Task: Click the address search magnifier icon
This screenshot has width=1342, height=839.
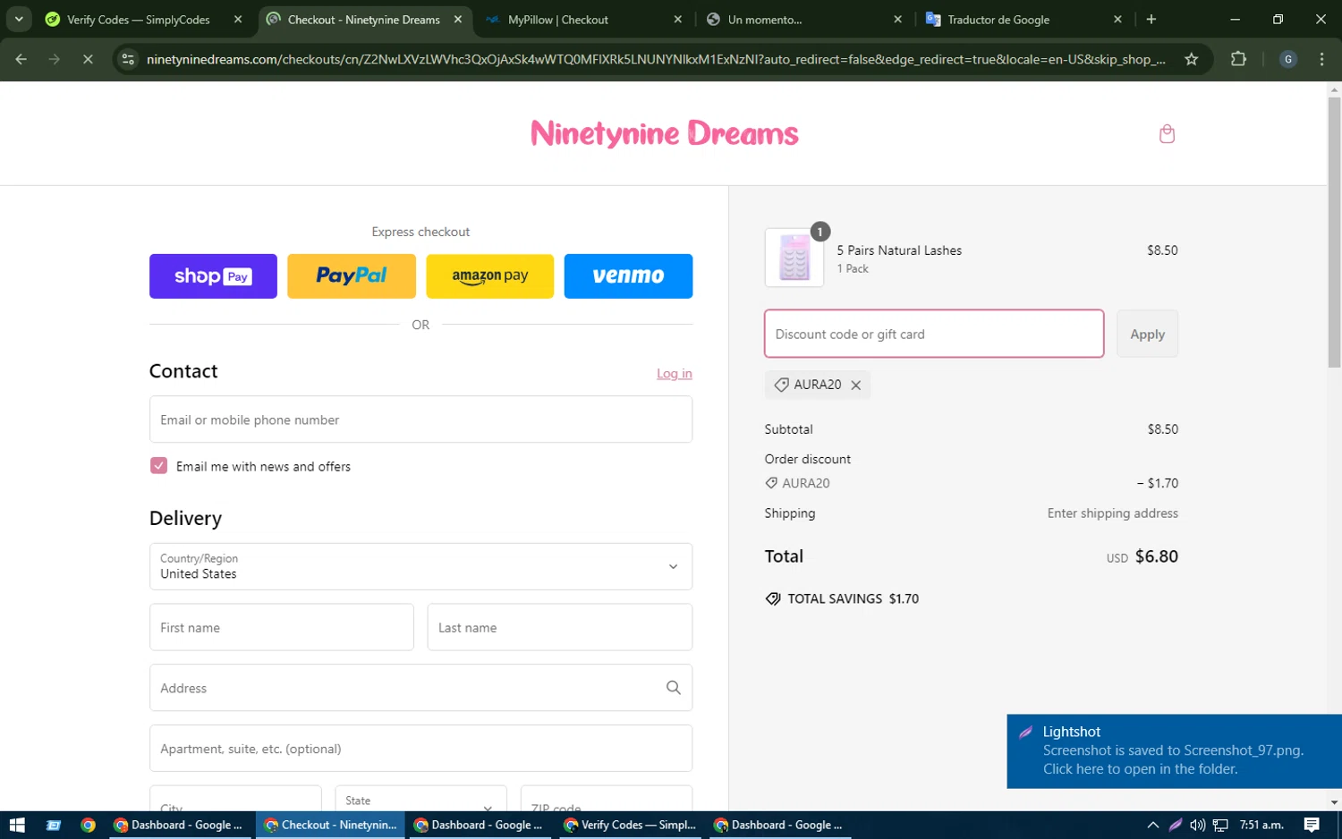Action: pyautogui.click(x=674, y=688)
